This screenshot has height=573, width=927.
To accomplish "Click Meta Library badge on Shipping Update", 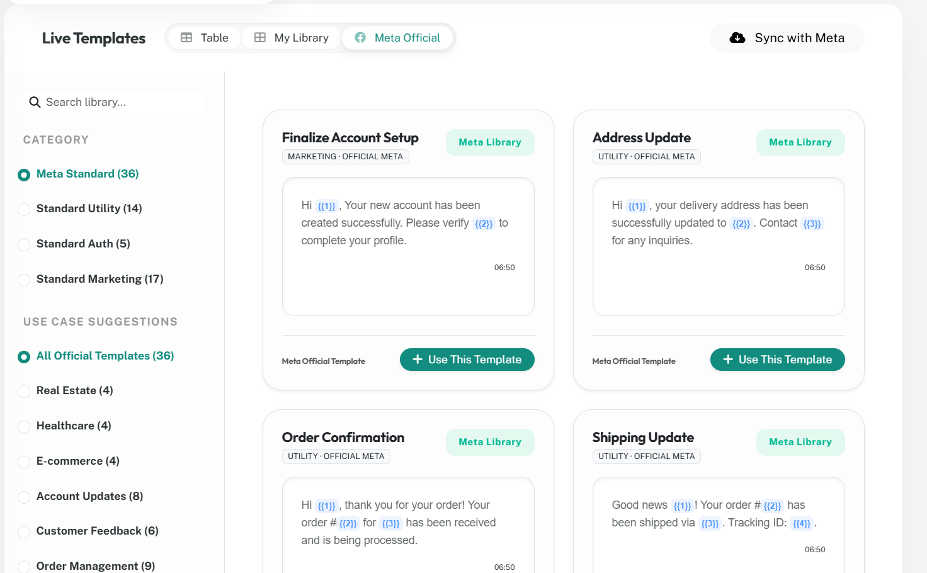I will [x=800, y=442].
